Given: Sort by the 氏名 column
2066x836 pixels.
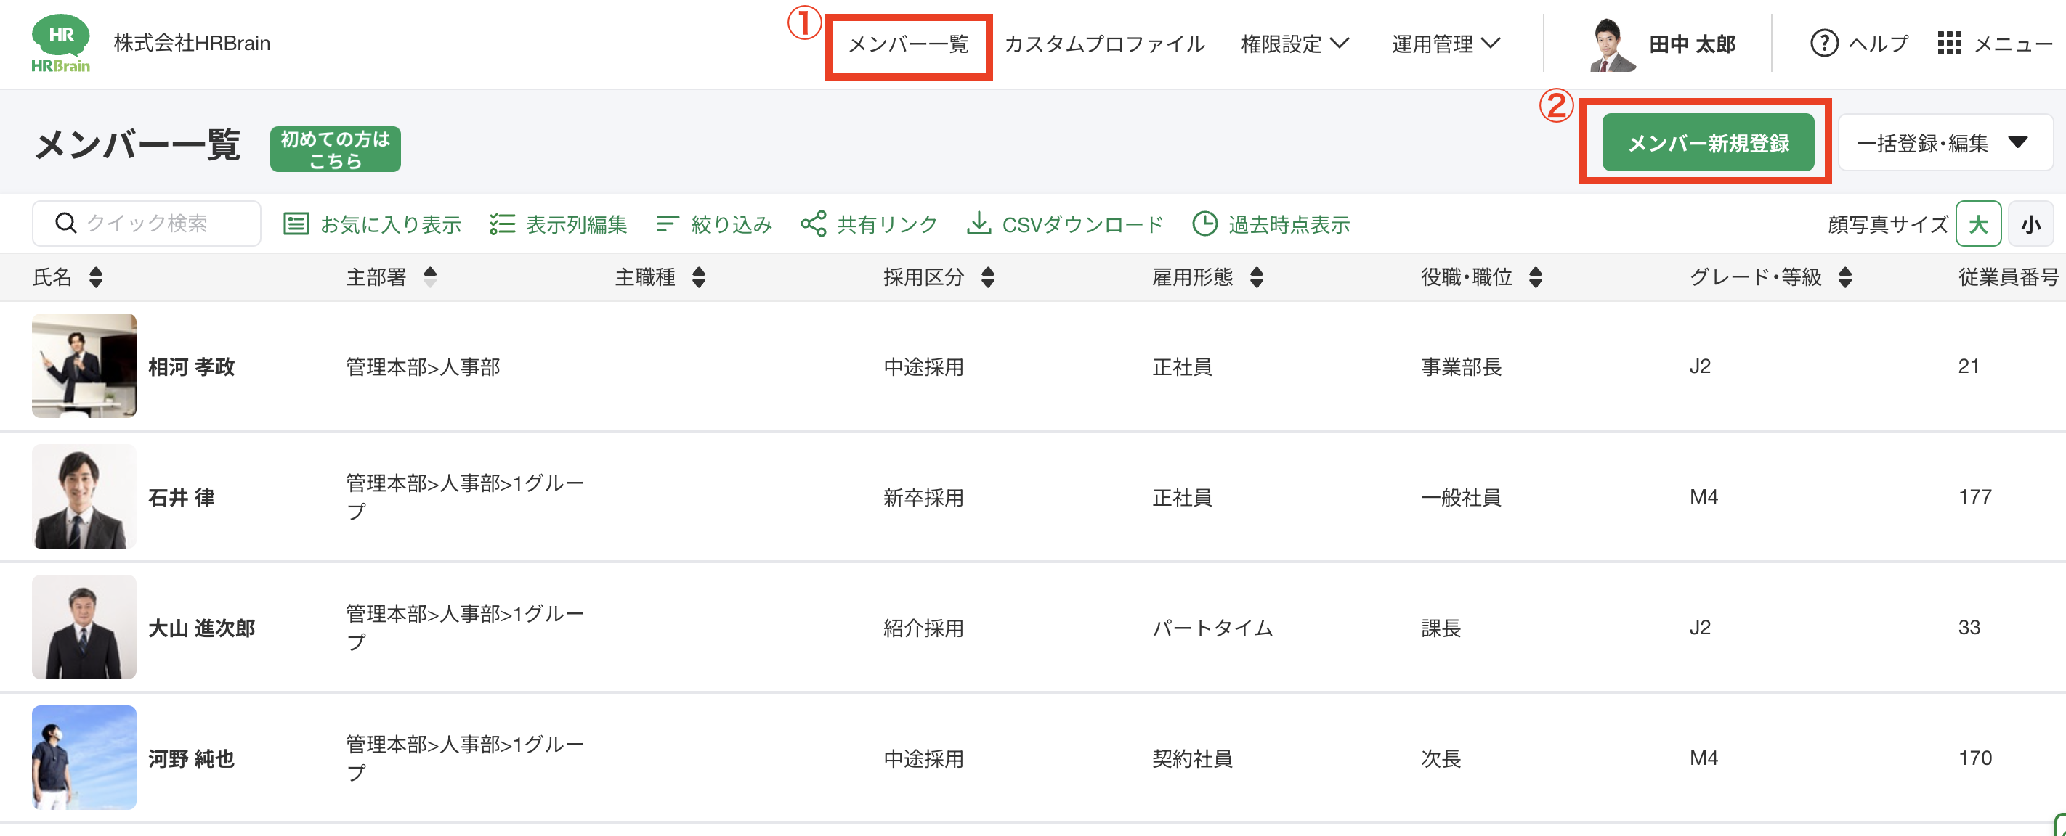Looking at the screenshot, I should (x=95, y=277).
